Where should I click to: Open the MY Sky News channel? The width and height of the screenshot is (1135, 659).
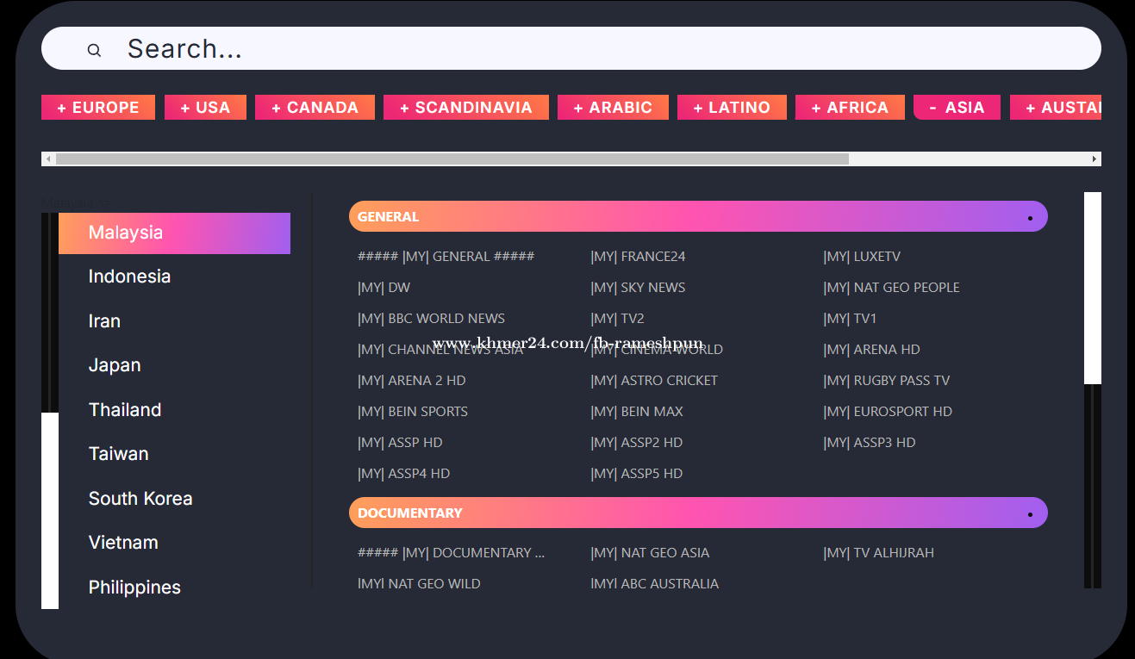tap(638, 288)
